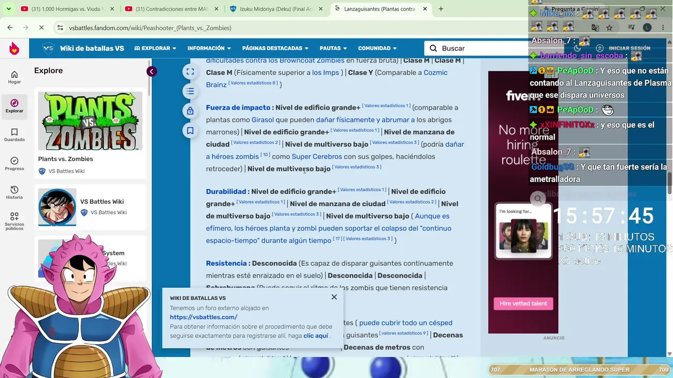
Task: Click the translate page icon in address bar
Action: (595, 27)
